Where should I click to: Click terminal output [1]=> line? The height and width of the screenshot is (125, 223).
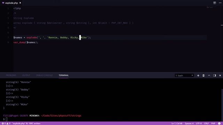[9, 86]
